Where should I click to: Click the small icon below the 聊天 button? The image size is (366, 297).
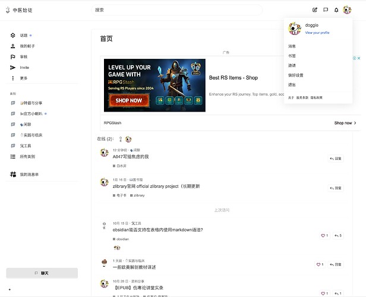(x=10, y=289)
